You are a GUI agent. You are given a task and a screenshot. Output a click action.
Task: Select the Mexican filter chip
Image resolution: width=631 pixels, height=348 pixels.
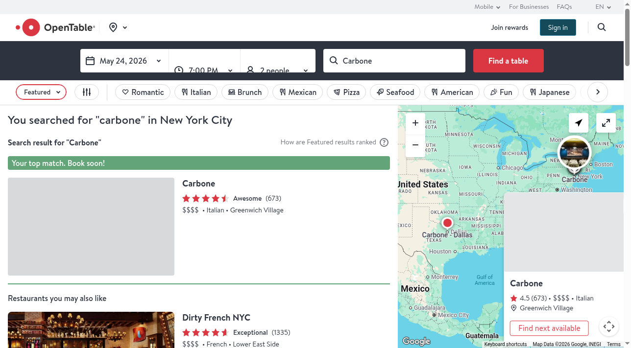298,92
